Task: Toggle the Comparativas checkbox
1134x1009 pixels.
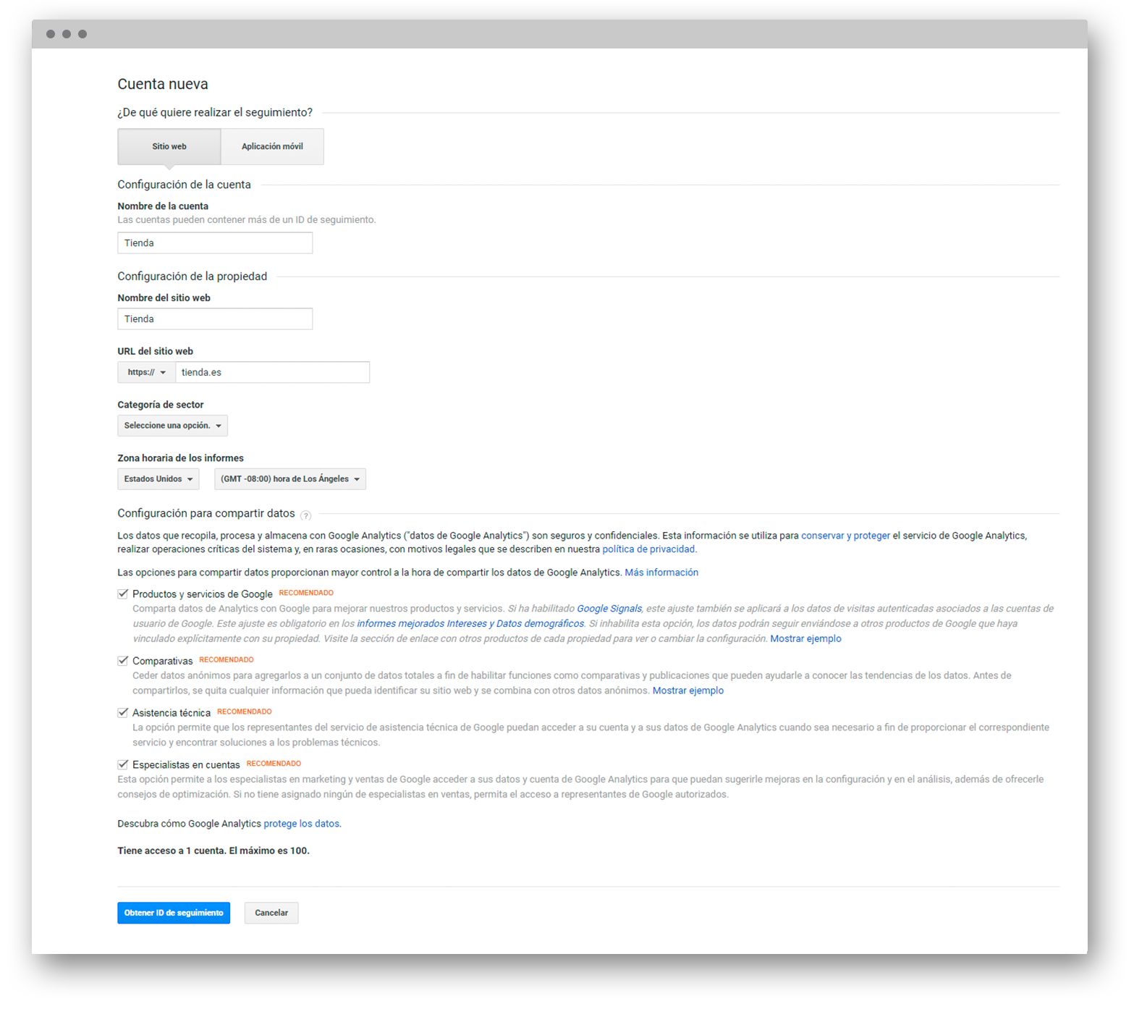Action: pos(123,660)
